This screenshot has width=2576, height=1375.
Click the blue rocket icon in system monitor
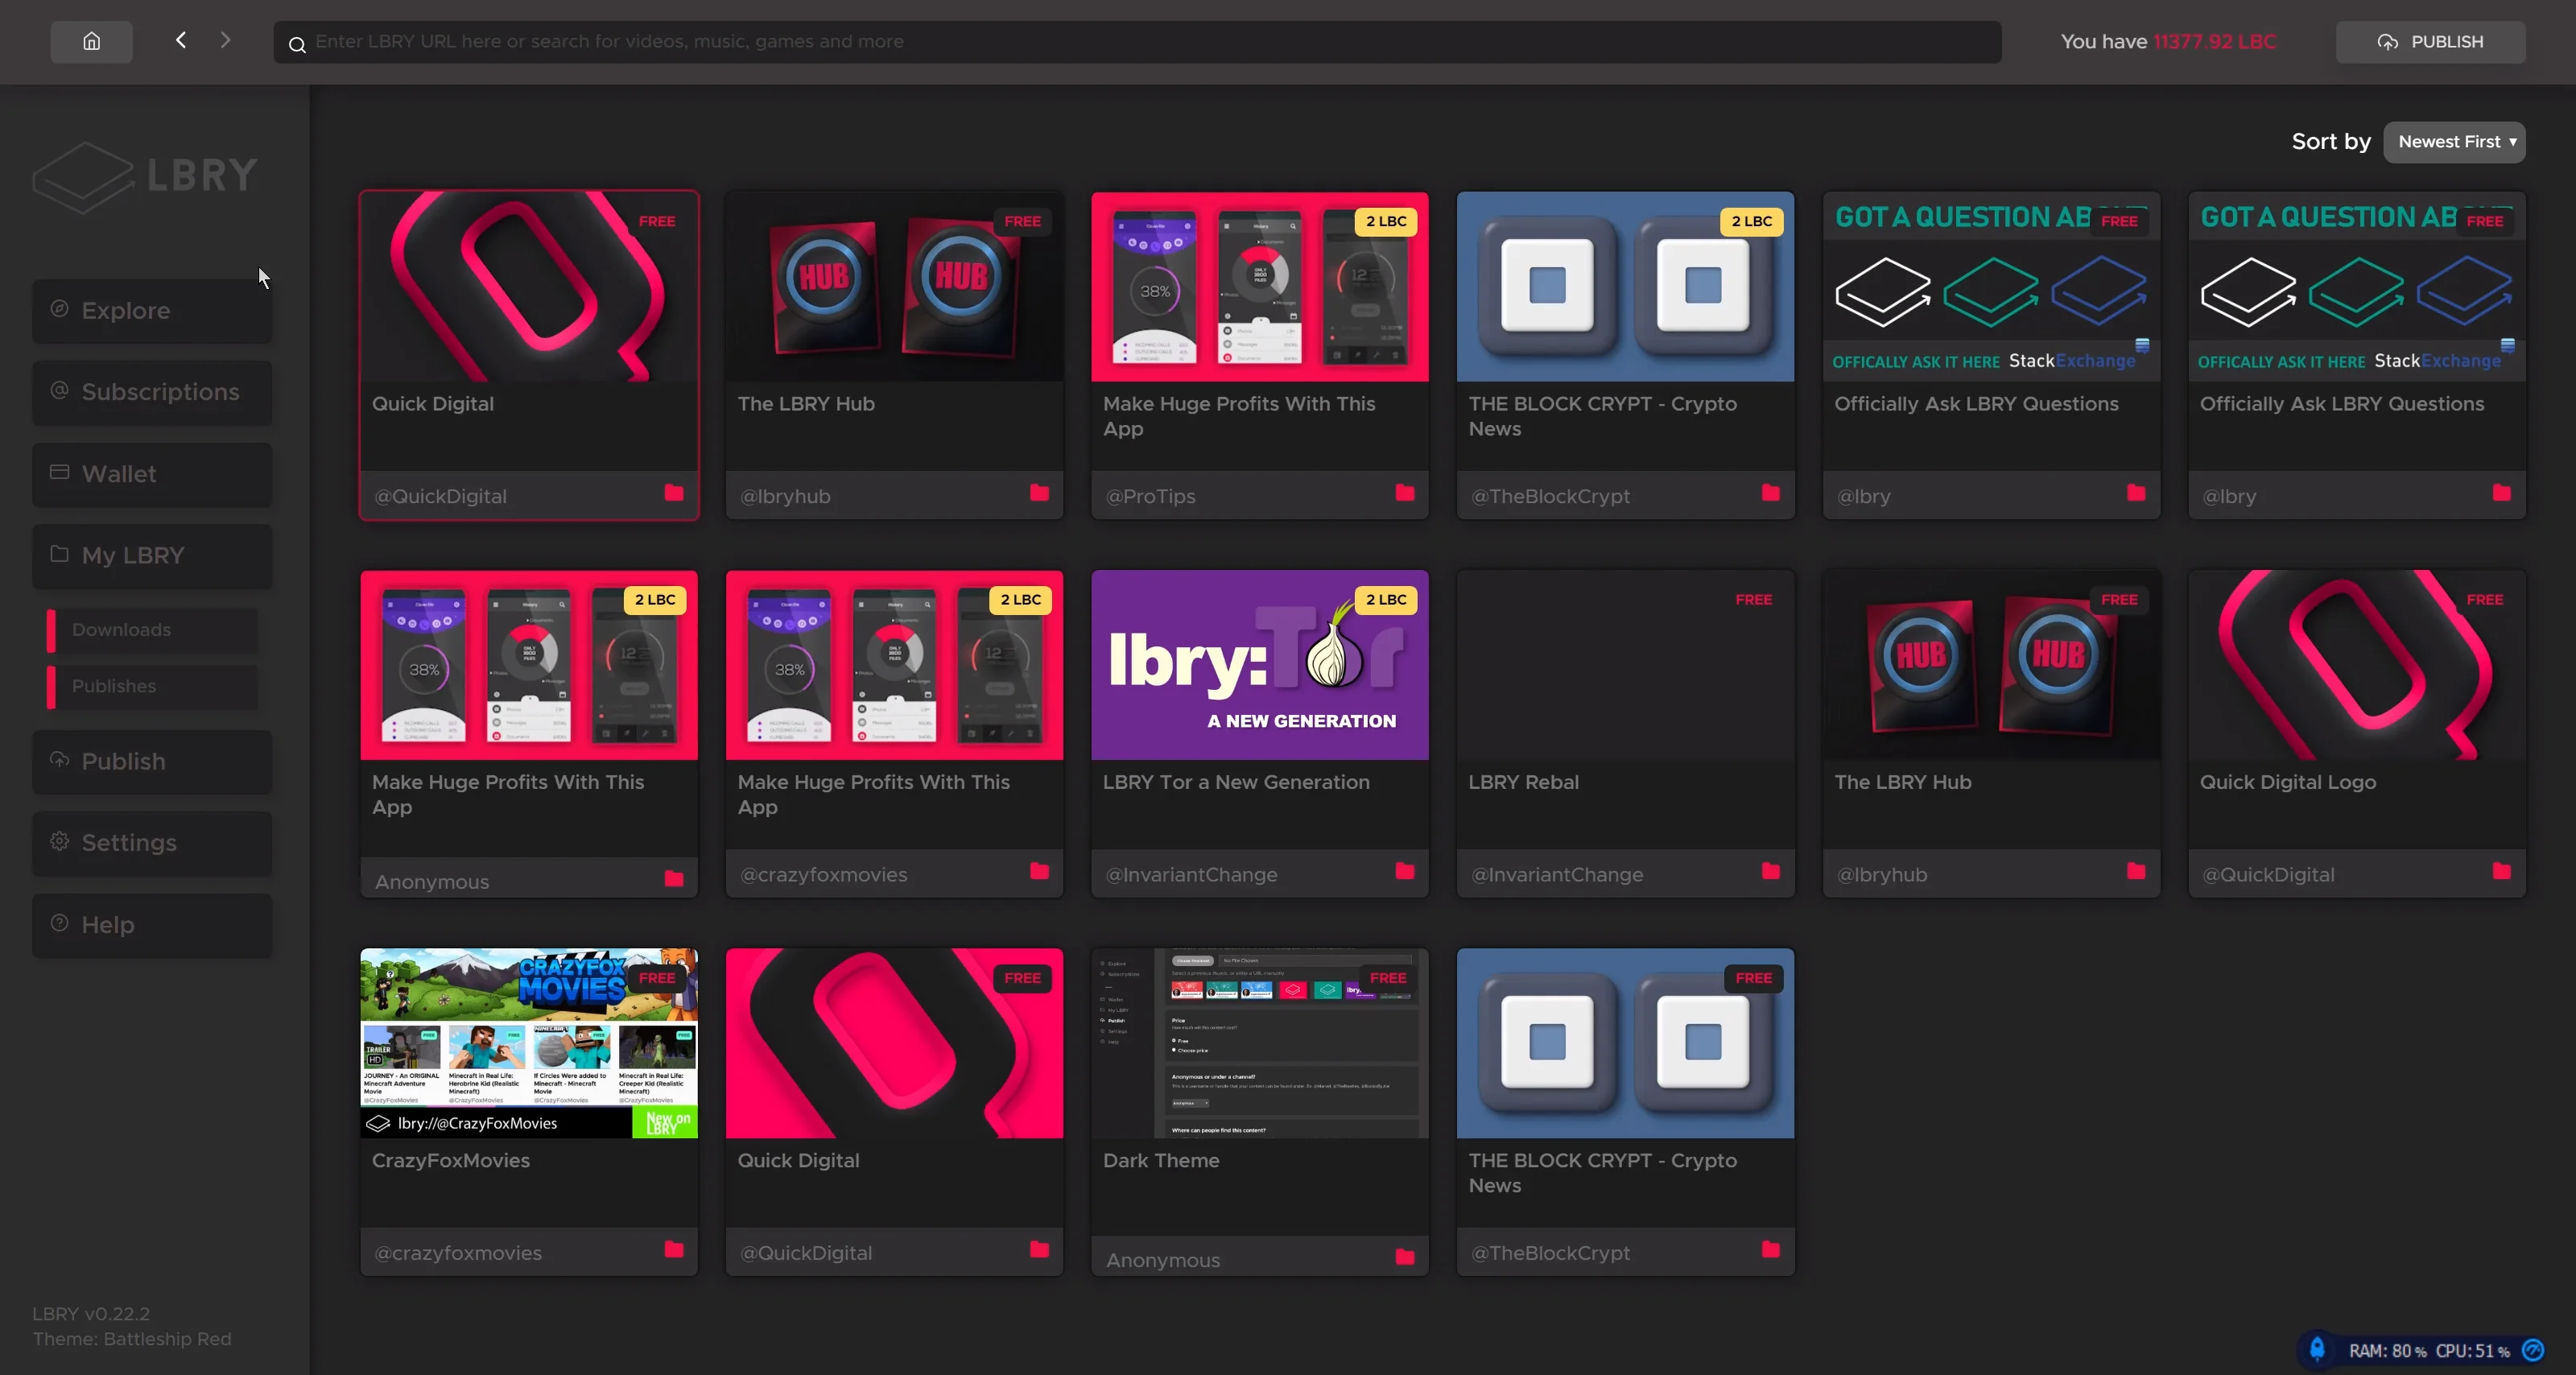click(x=2317, y=1349)
